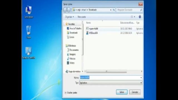Go back with the dialog's back arrow

65,10
